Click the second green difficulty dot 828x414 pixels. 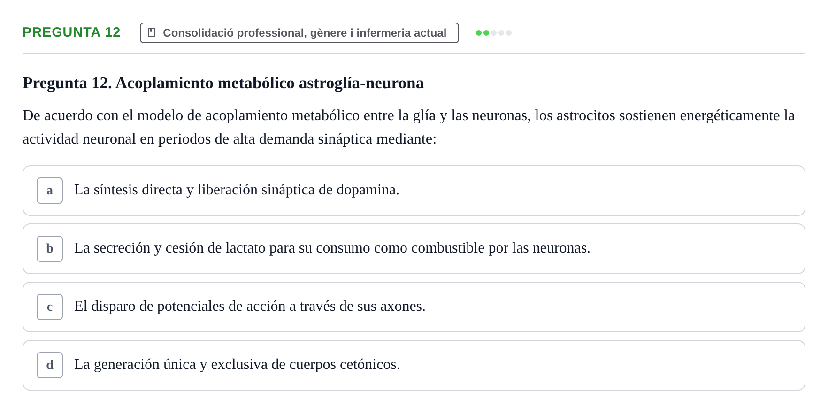click(486, 33)
